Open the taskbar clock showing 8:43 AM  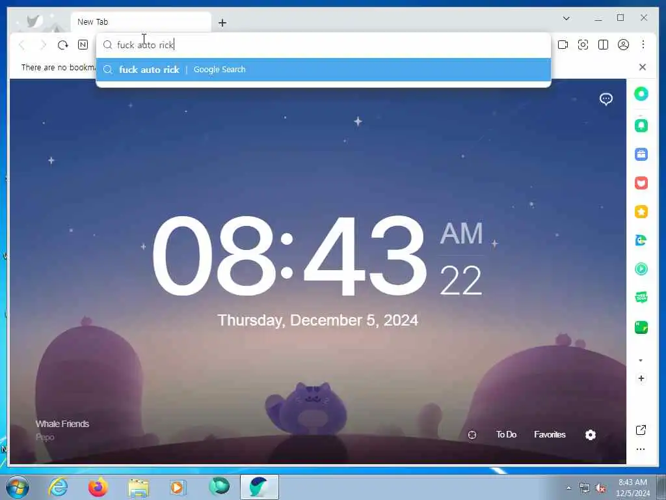pyautogui.click(x=633, y=488)
